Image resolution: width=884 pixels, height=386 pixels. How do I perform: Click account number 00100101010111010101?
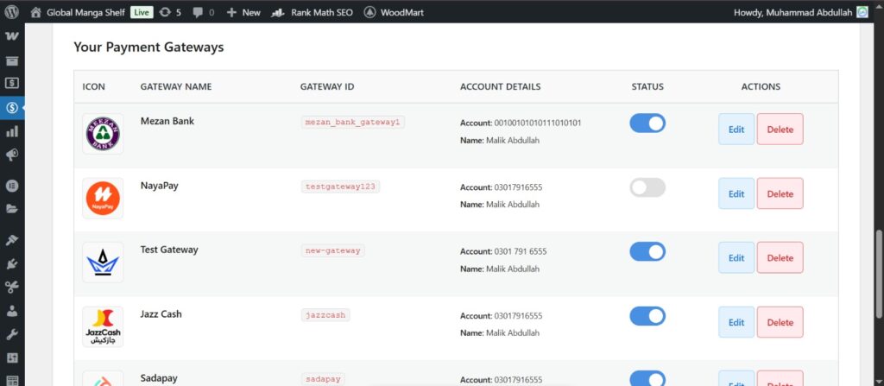point(538,123)
